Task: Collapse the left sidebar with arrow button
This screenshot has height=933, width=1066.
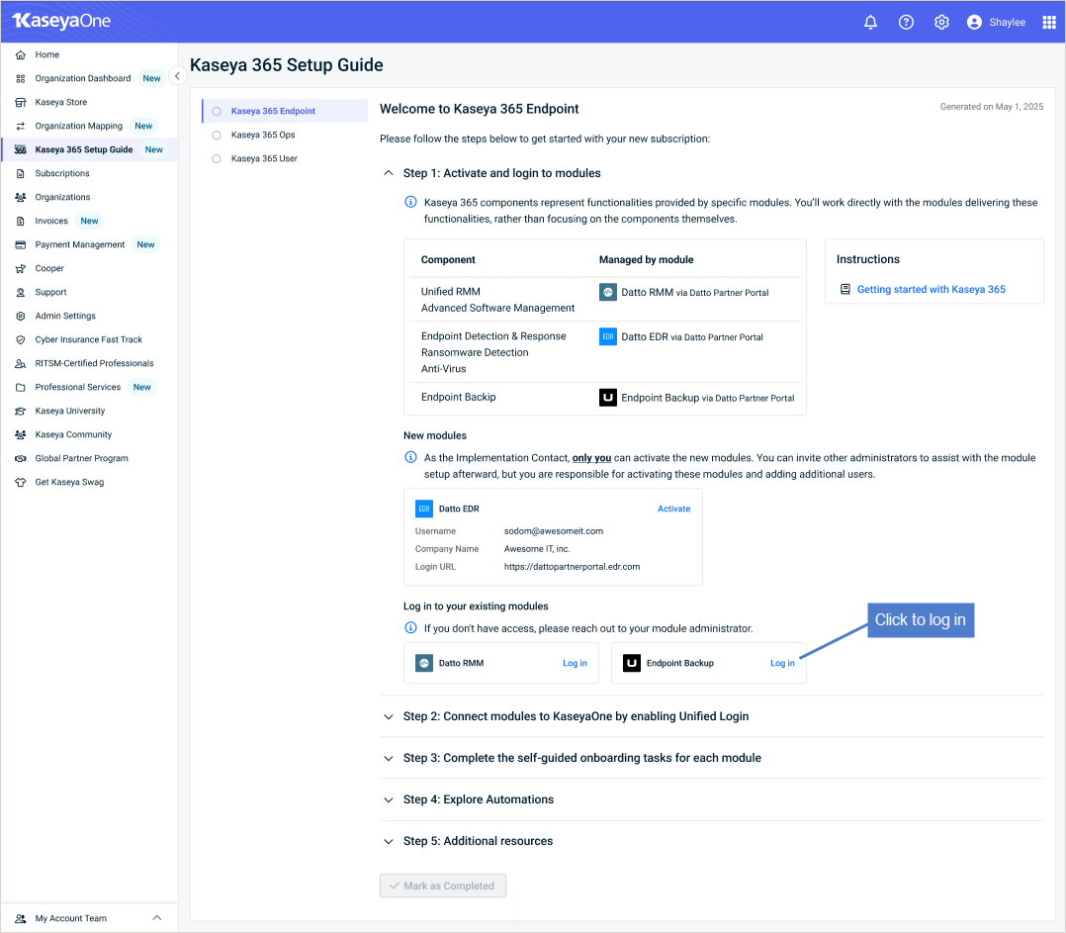Action: click(177, 76)
